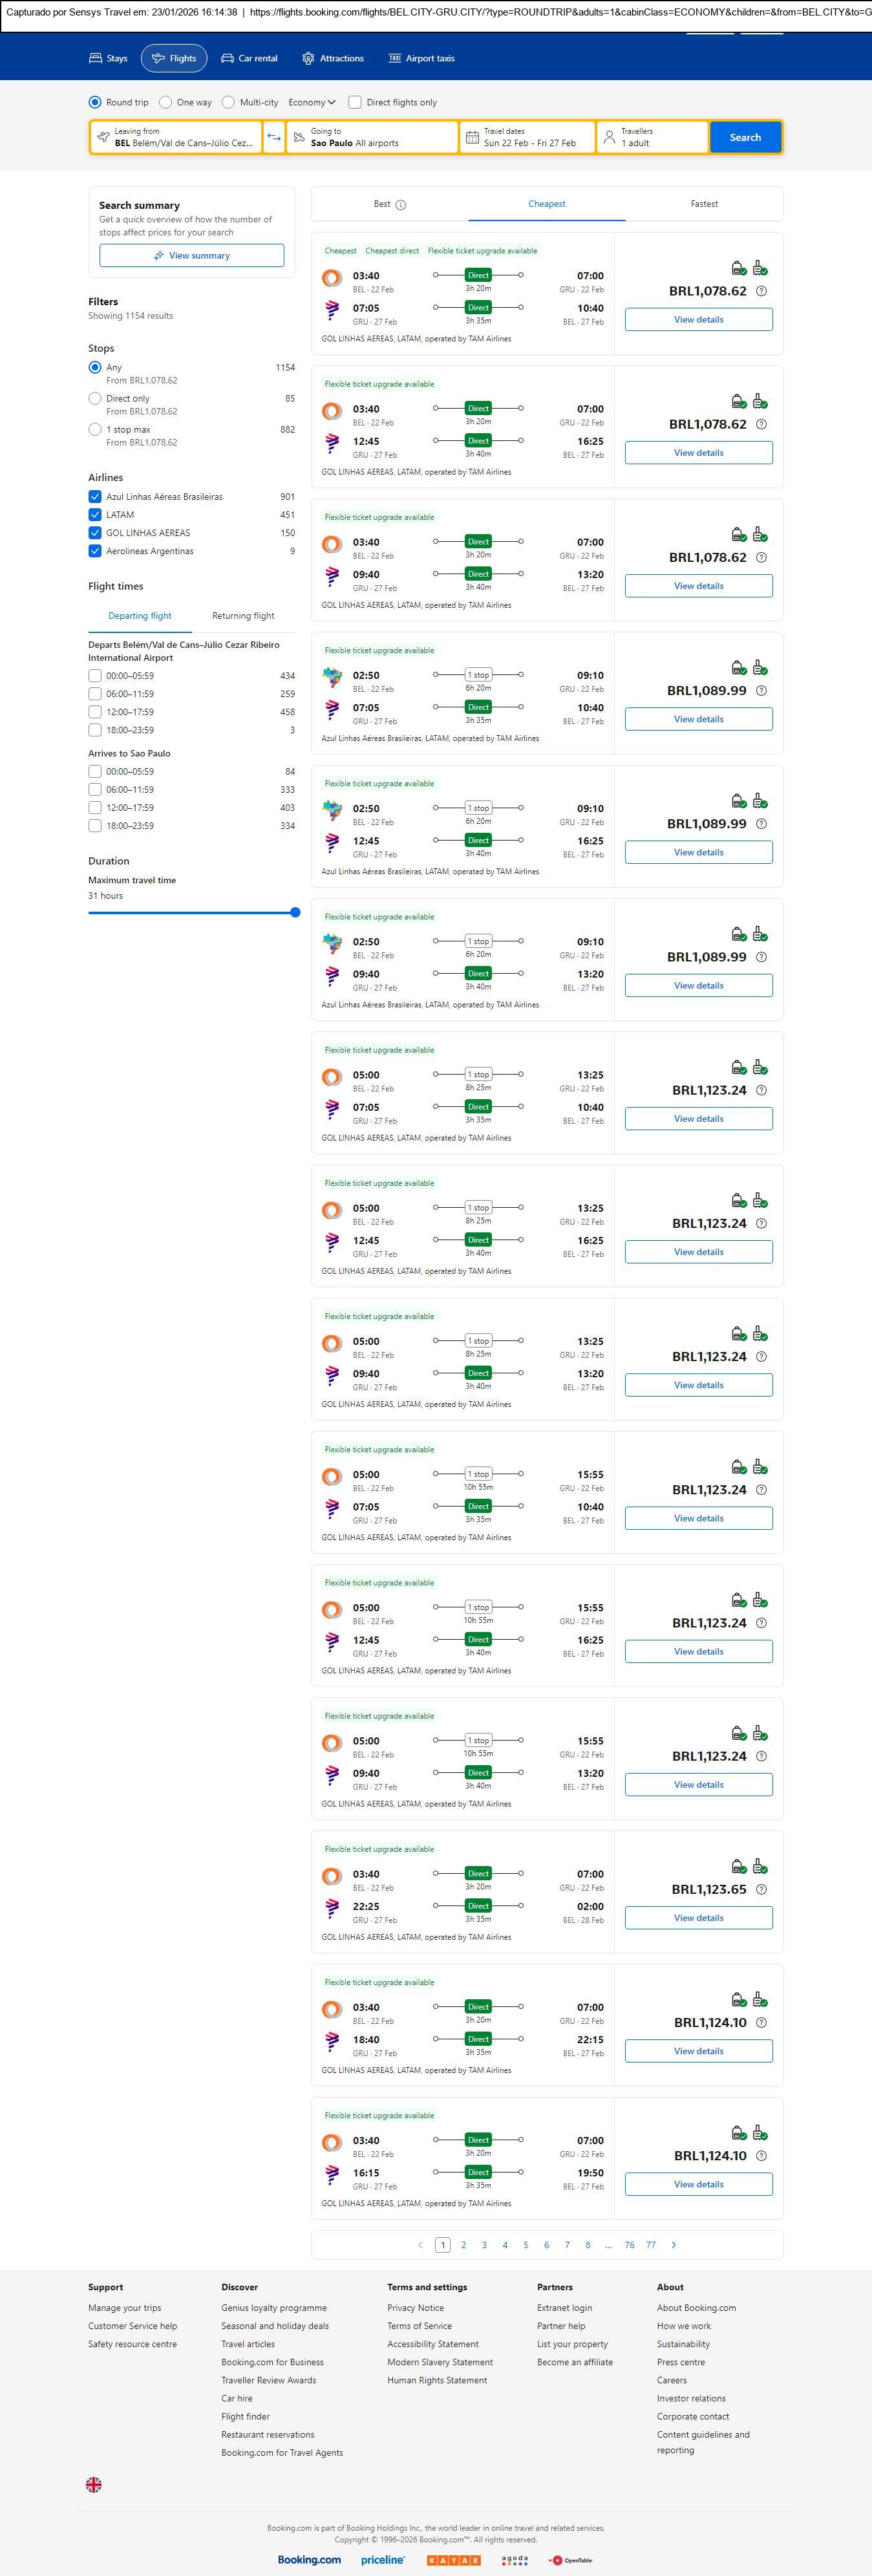Select the Direct only stops option
Viewport: 872px width, 2576px height.
coord(95,398)
